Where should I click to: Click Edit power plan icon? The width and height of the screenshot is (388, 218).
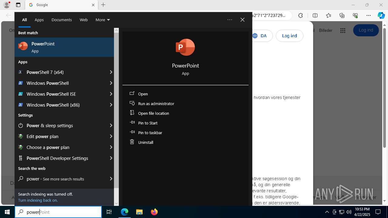(x=21, y=136)
